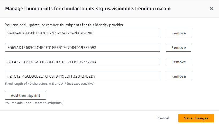Screen dimensions: 219x125
Task: Remove the 9e99a48a thumbprint
Action: (178, 33)
